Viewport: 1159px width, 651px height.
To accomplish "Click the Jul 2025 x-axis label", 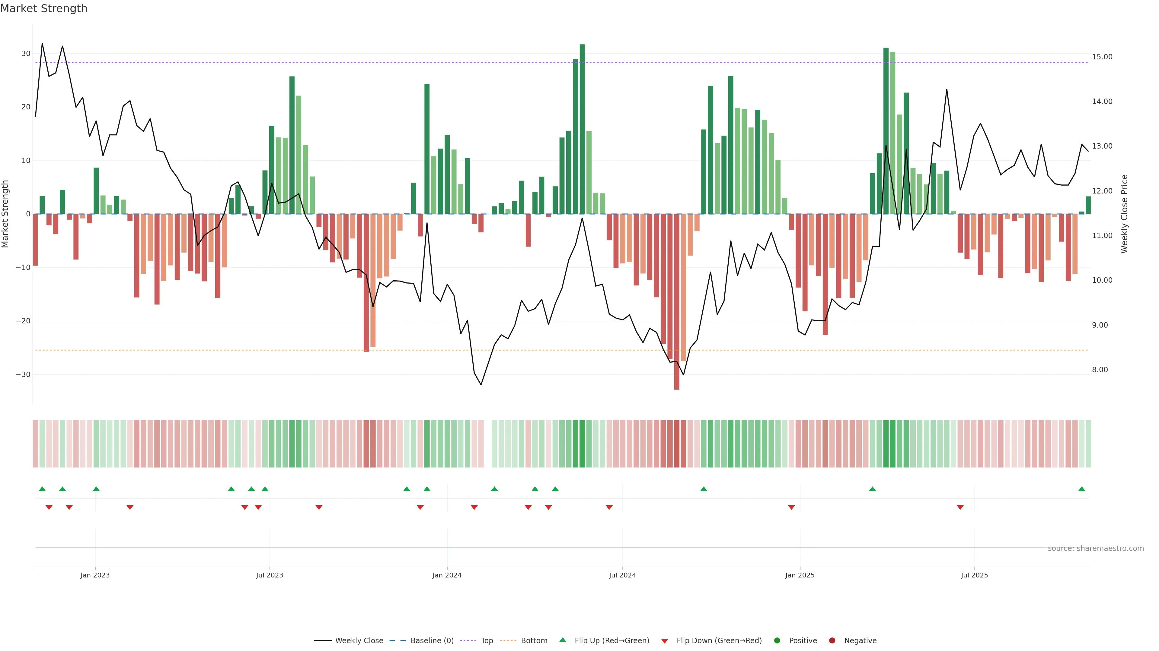I will (x=974, y=575).
